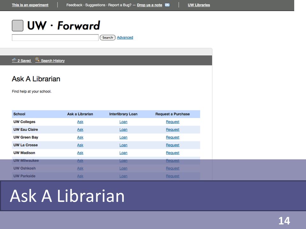Open the Advanced search link
306x229 pixels.
pos(125,38)
